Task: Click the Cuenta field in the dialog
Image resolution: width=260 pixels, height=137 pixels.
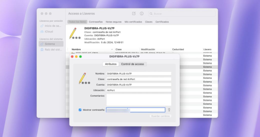Action: click(139, 85)
